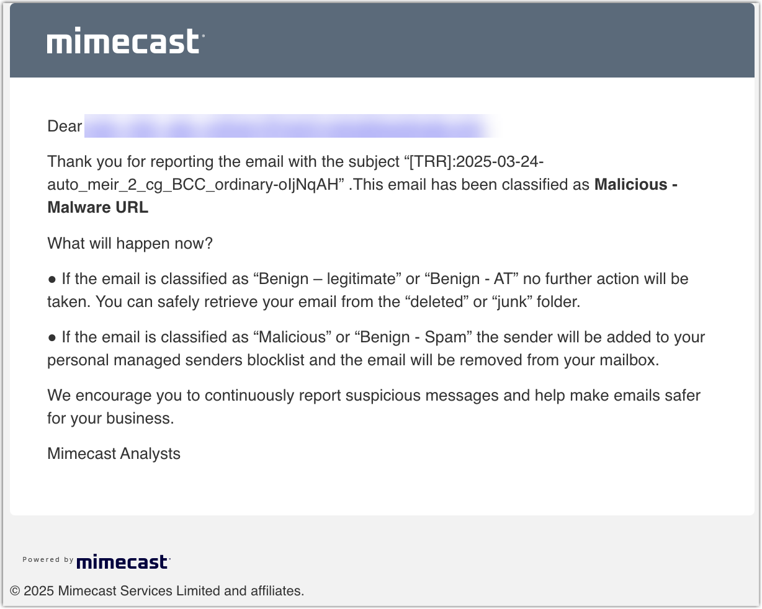Click the bold "Malware URL" text
Screen dimensions: 762x609
(x=98, y=207)
